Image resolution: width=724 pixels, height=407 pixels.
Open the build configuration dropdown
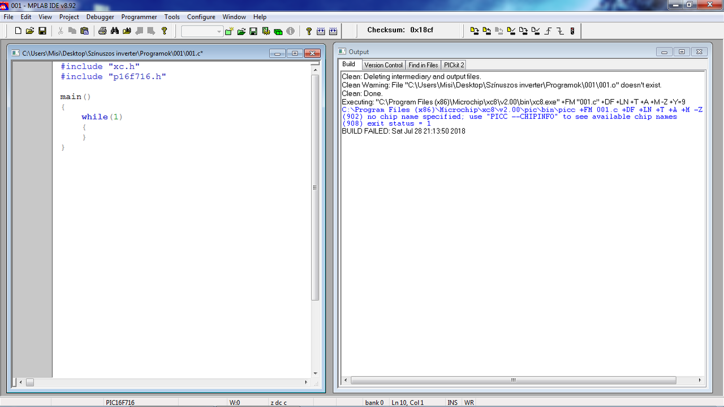pos(202,31)
